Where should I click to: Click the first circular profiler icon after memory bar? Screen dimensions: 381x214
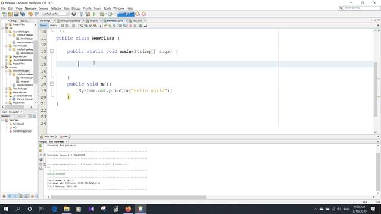[x=138, y=14]
